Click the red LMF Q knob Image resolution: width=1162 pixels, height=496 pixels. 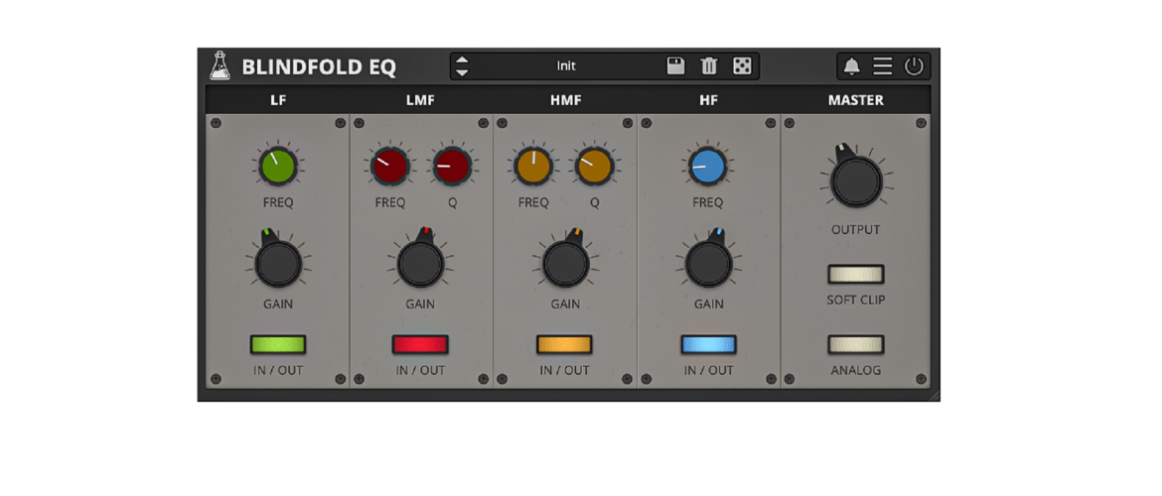pos(452,166)
